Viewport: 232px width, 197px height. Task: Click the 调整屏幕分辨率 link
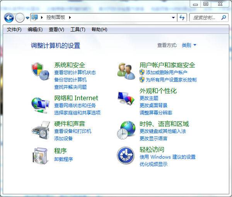click(156, 113)
